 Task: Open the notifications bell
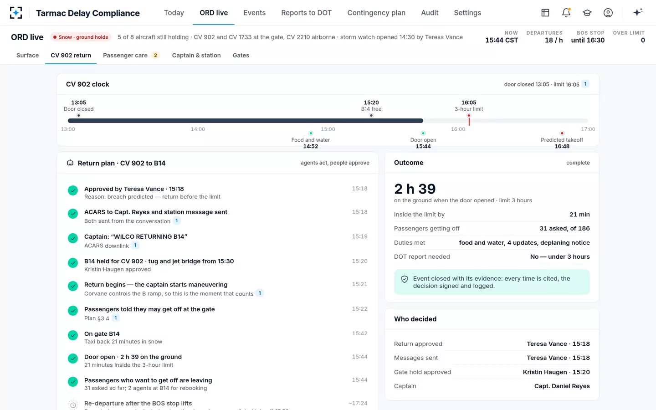pos(566,13)
